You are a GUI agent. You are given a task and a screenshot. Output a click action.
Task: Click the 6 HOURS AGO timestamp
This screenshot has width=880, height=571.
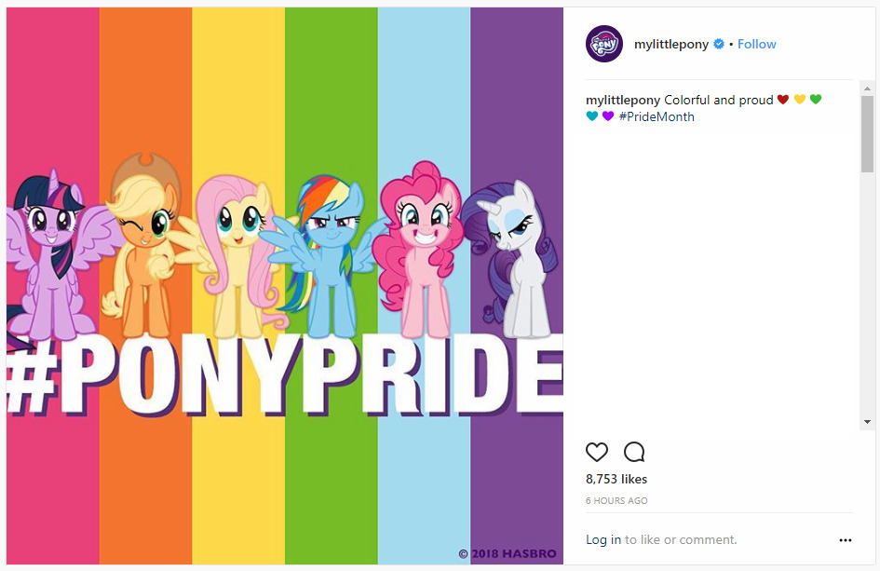tap(616, 501)
